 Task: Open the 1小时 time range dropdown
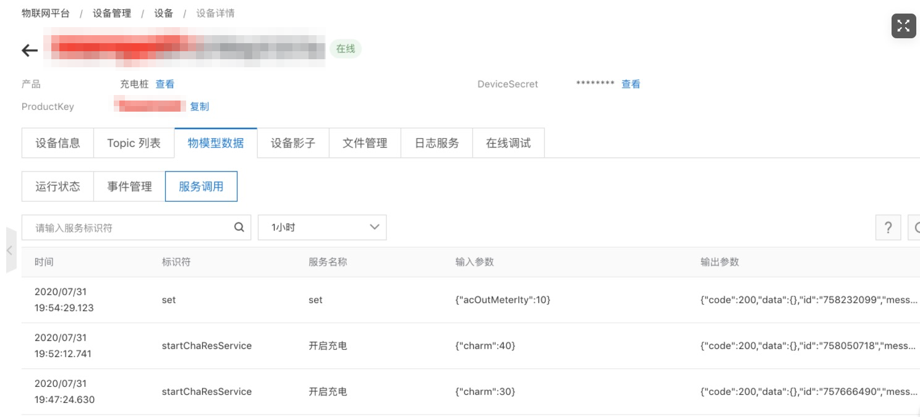[x=322, y=228]
